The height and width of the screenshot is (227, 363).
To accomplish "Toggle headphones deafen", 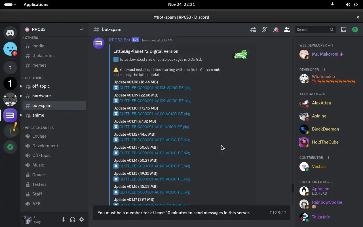I will click(x=73, y=219).
